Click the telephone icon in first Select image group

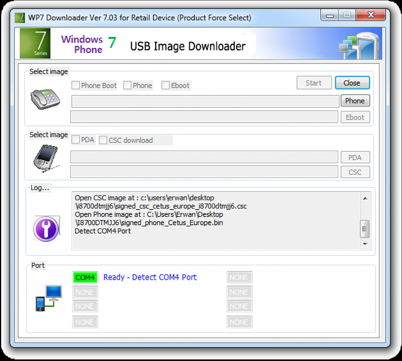click(45, 99)
